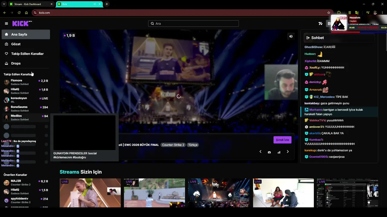Click the signal bars icon under stream
The width and height of the screenshot is (387, 217).
(x=279, y=152)
